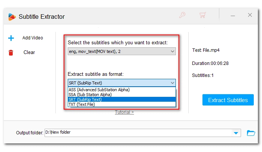The image size is (262, 152).
Task: Close the Subtitle Extractor window
Action: 250,15
